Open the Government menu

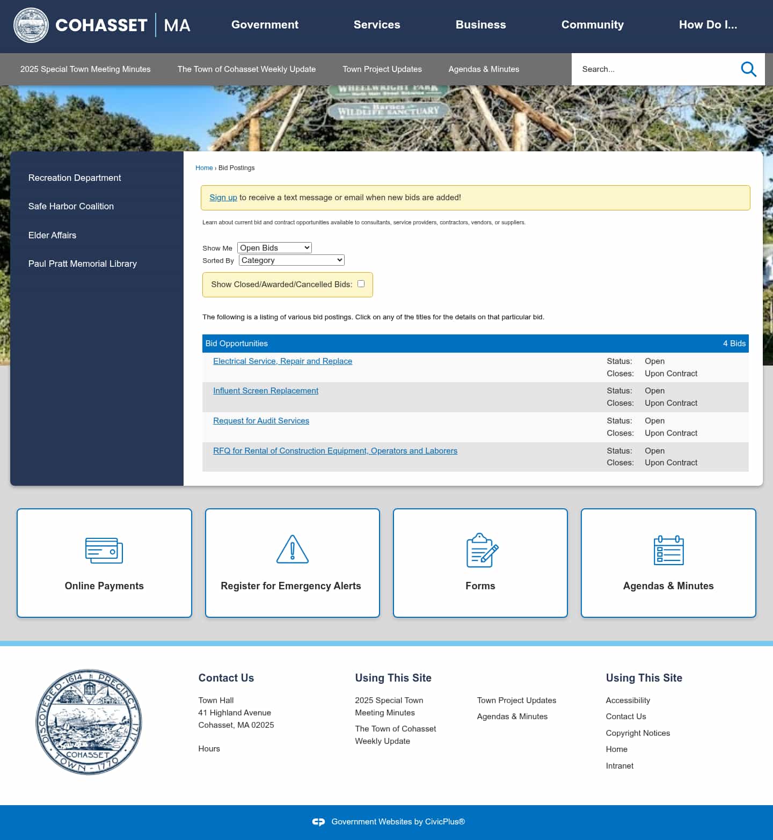click(265, 25)
